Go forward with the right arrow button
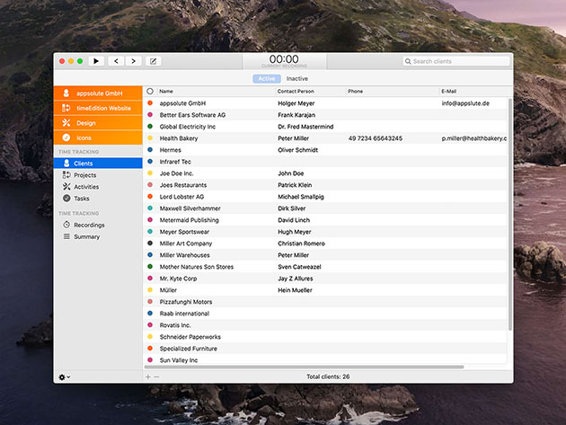This screenshot has height=425, width=566. [133, 61]
